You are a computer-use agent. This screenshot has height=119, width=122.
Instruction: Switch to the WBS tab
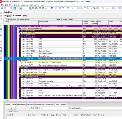25,16
